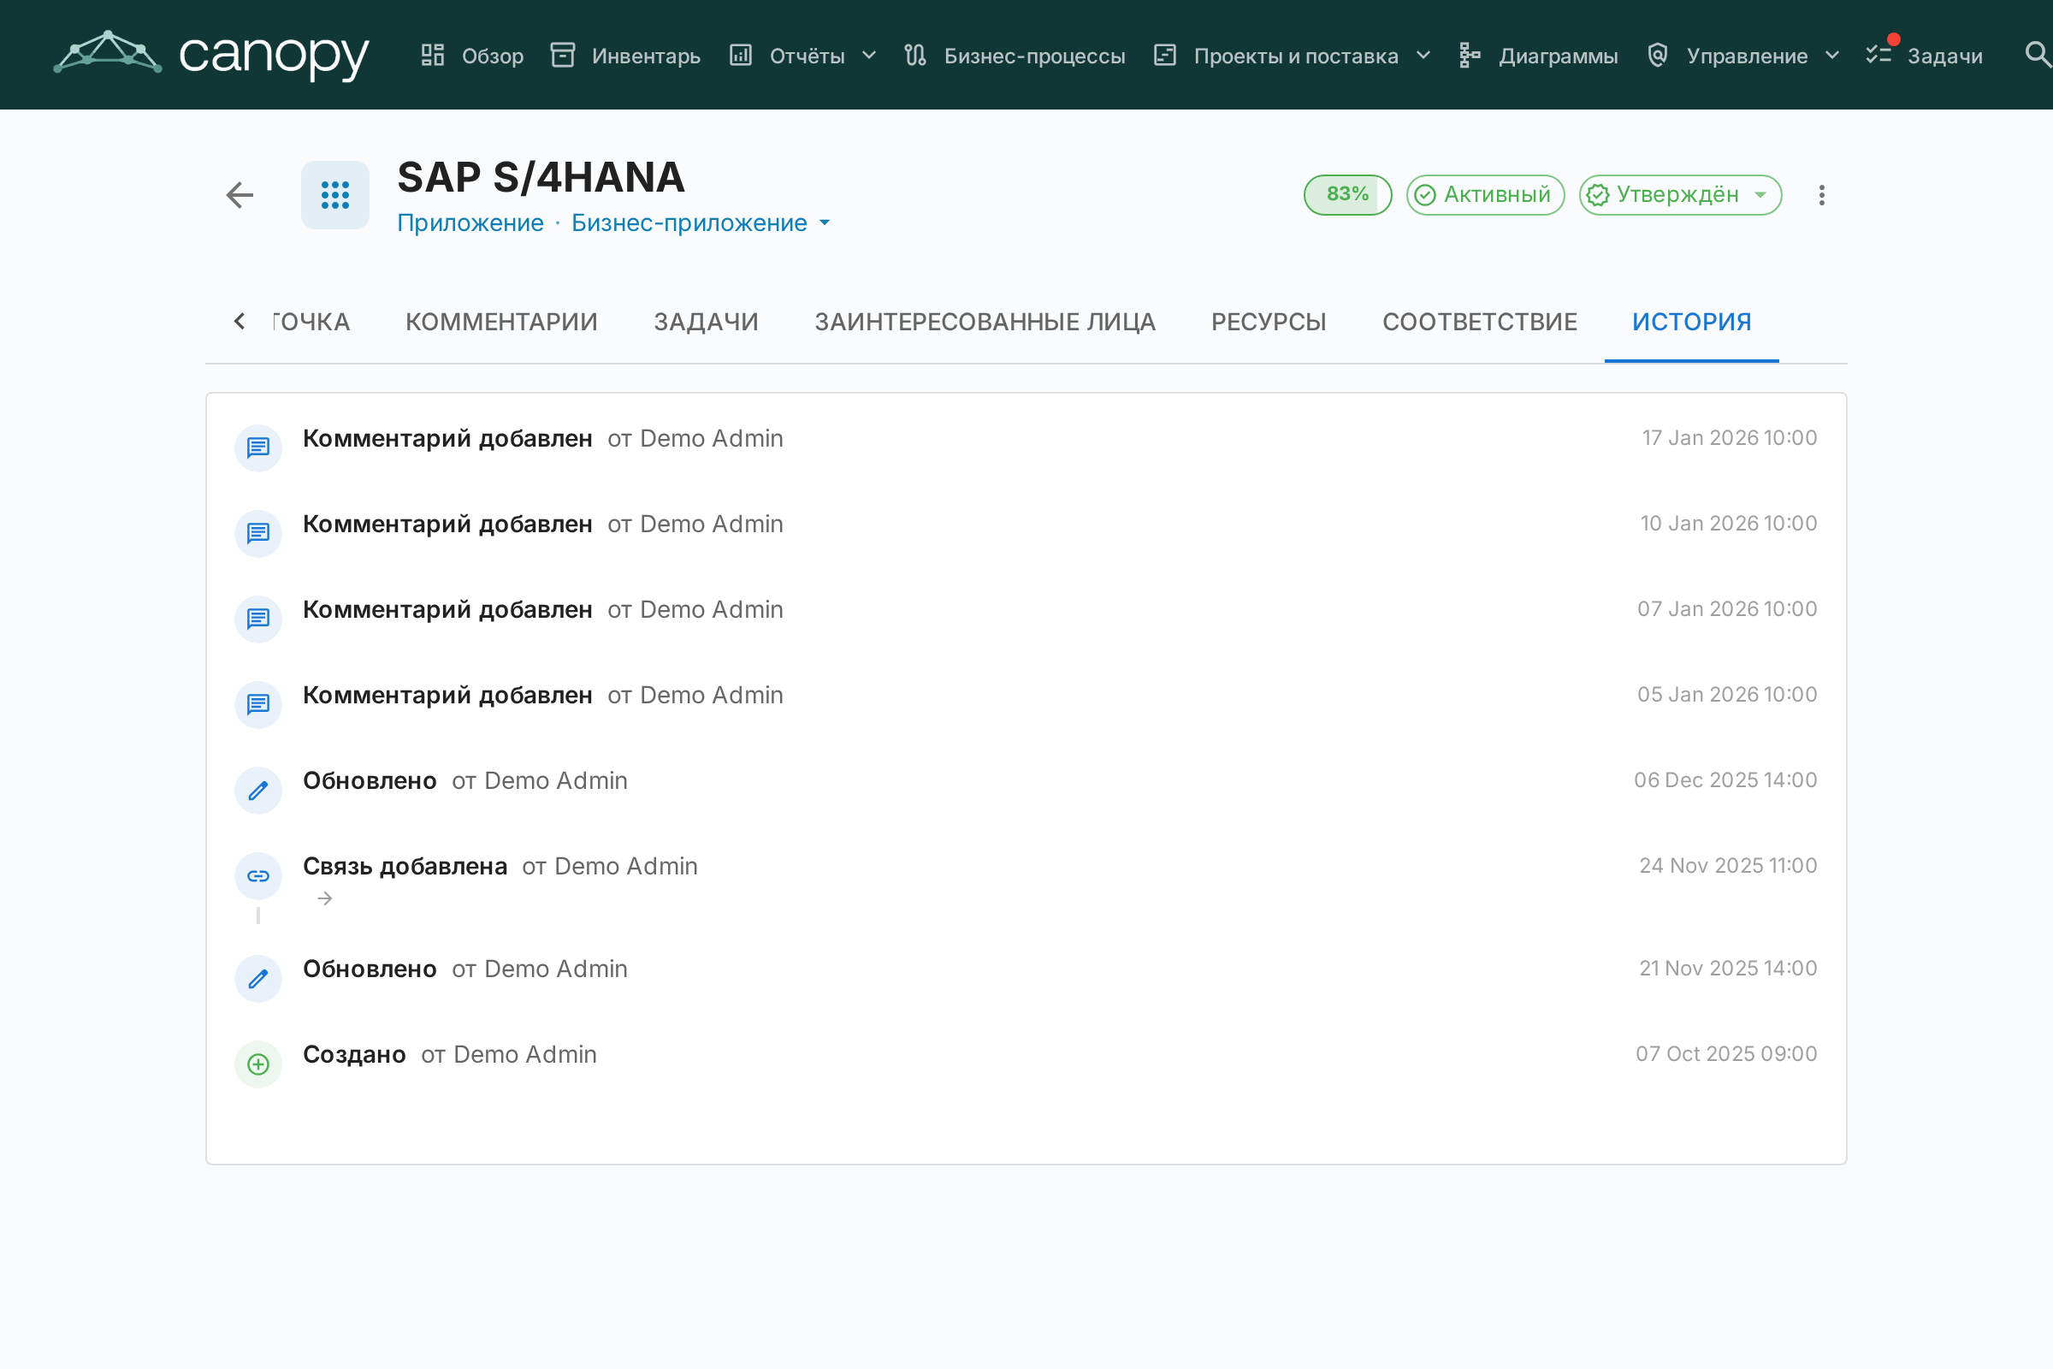Click the green plus Created icon
The width and height of the screenshot is (2053, 1369).
tap(258, 1064)
